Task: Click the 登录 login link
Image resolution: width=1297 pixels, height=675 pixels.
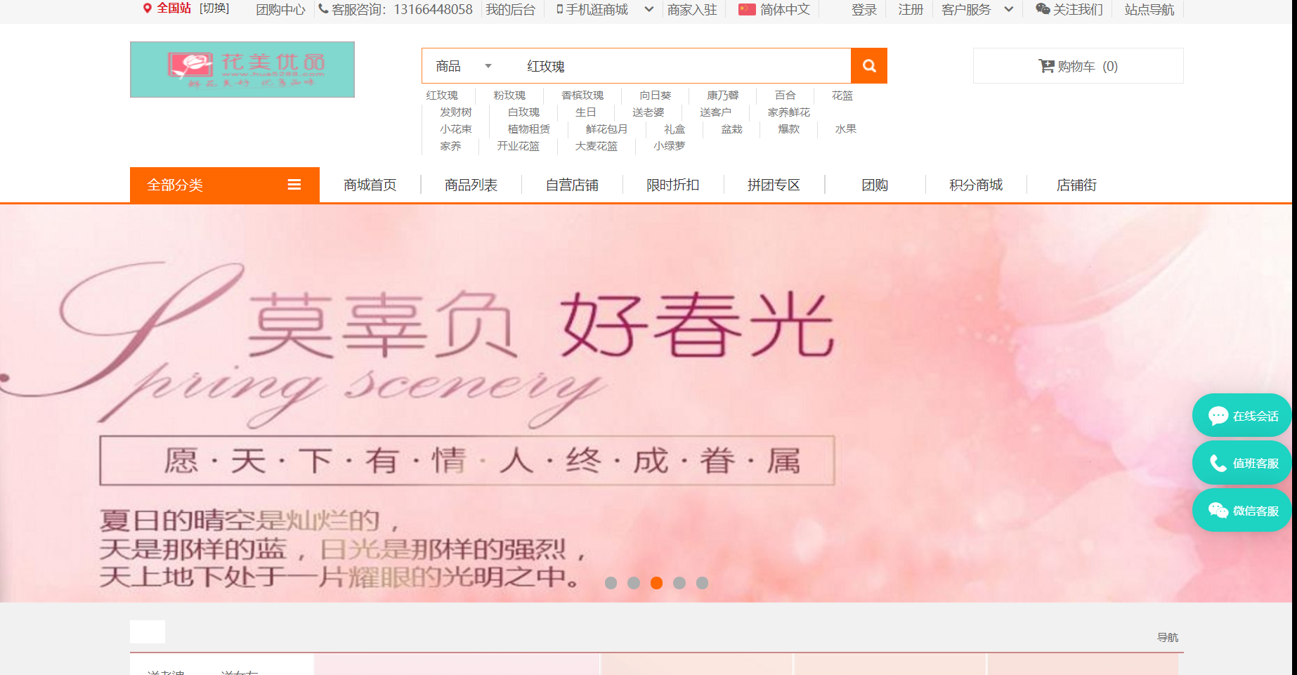Action: [x=863, y=9]
